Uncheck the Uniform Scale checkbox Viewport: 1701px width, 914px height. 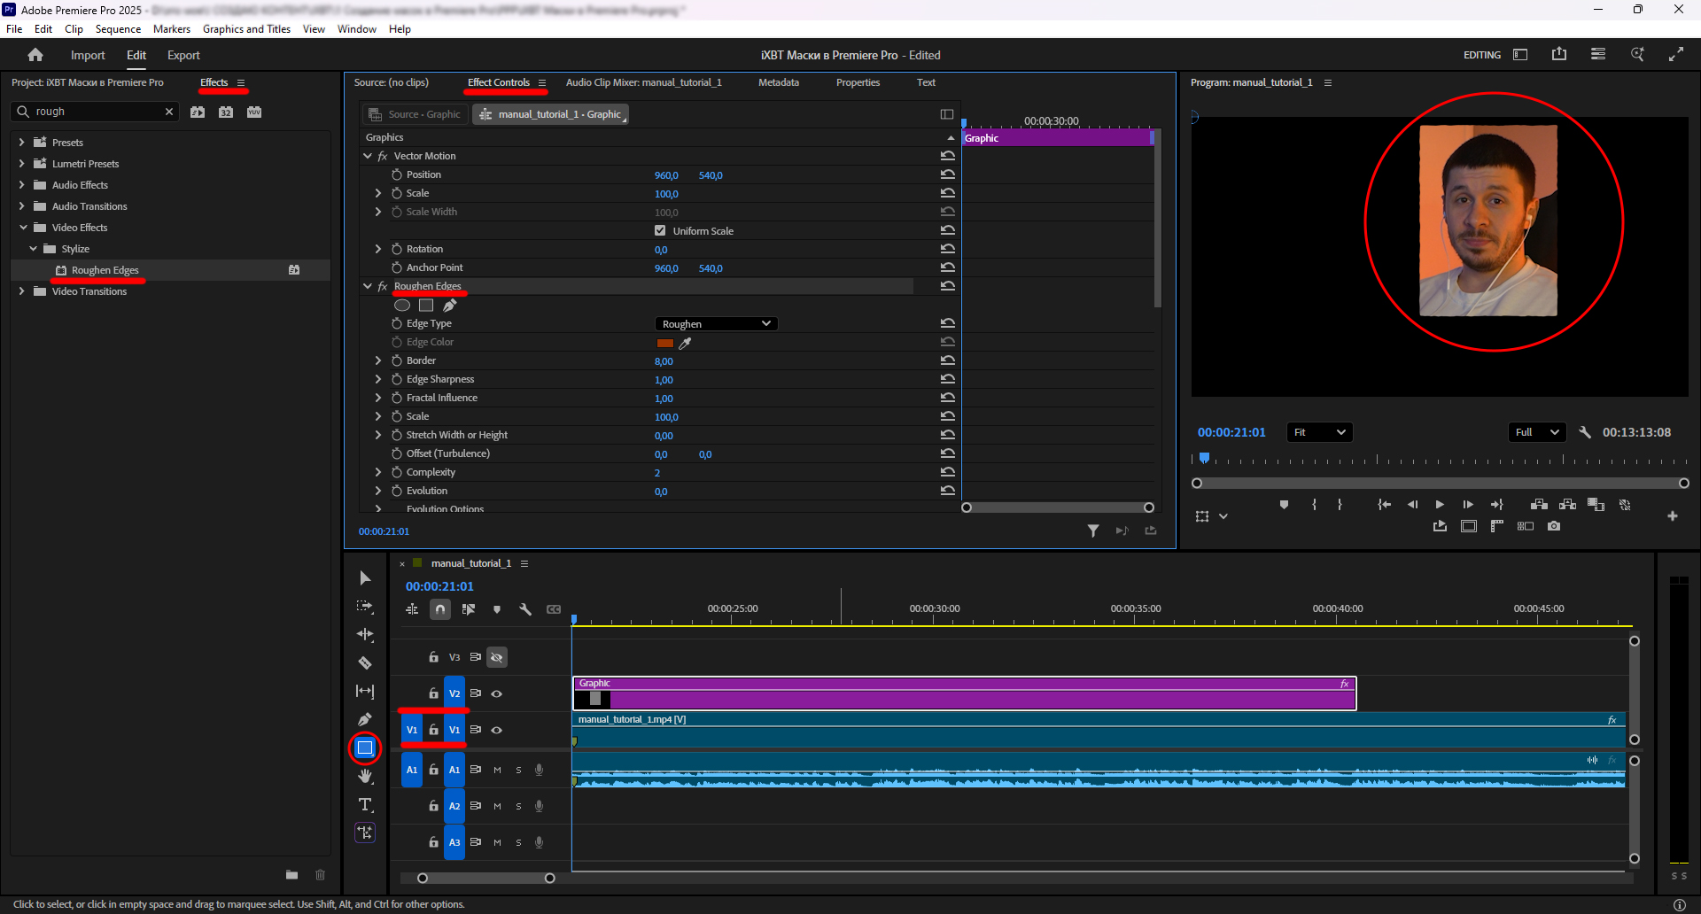pyautogui.click(x=660, y=231)
